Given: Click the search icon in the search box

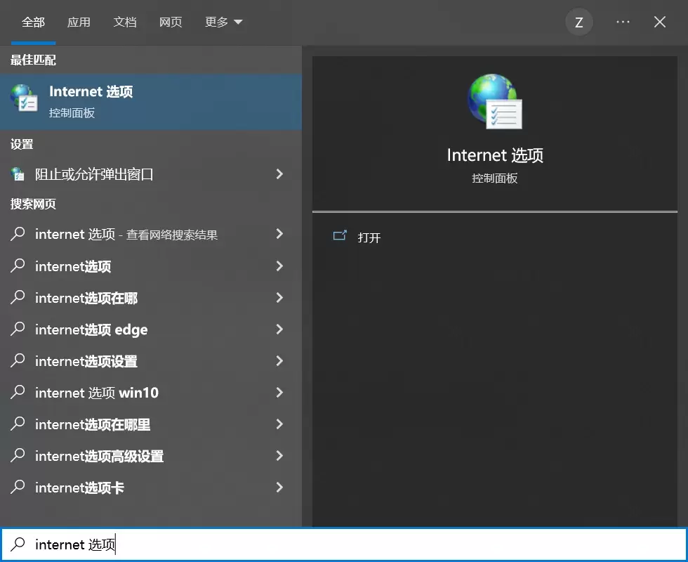Looking at the screenshot, I should point(17,544).
